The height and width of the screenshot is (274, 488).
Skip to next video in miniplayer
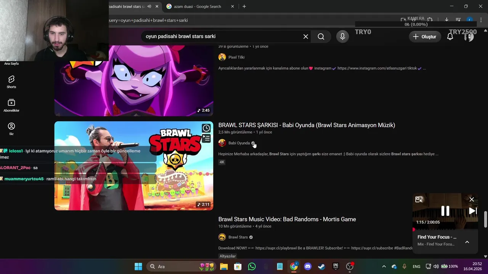[x=473, y=211]
